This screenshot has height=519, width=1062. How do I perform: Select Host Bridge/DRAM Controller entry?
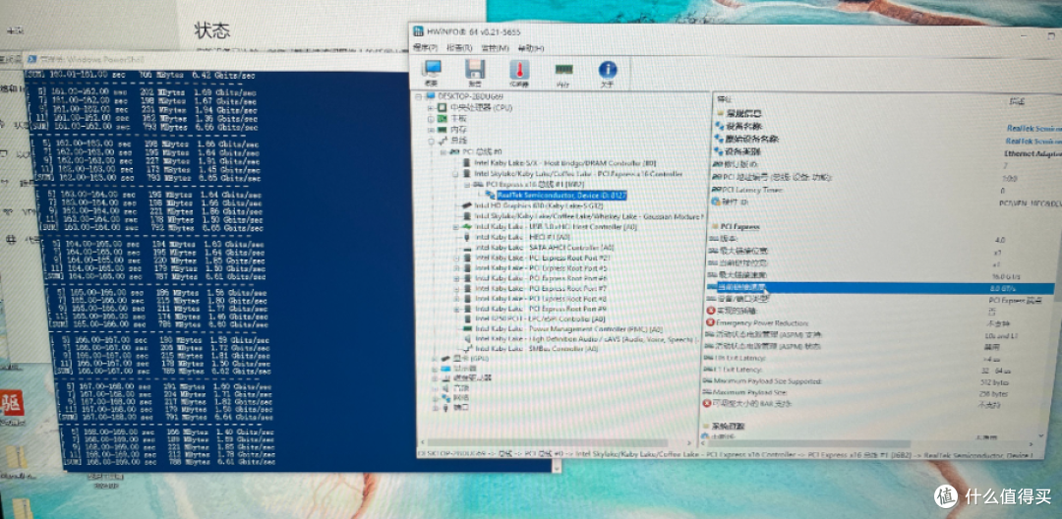[564, 163]
